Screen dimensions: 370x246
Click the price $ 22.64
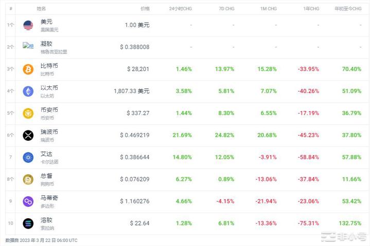coord(139,223)
